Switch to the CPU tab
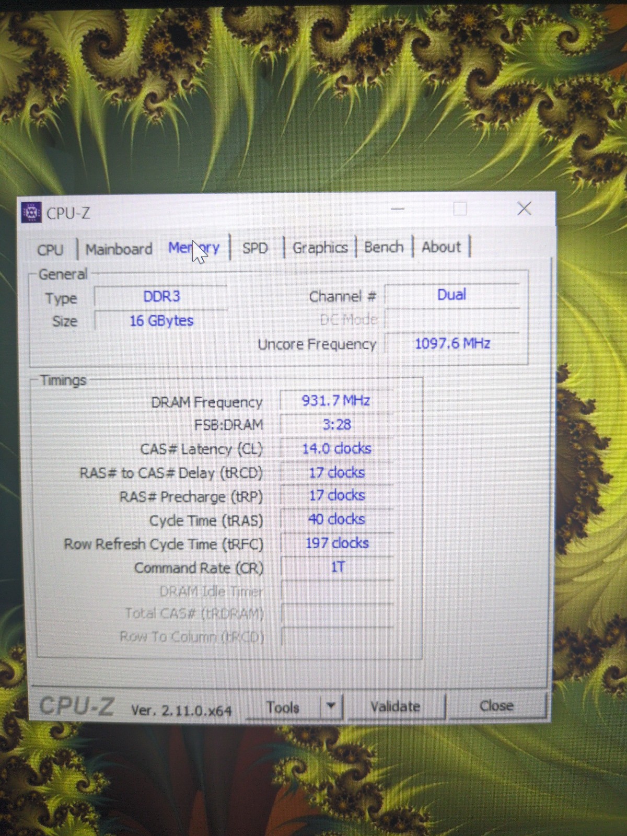 pos(50,250)
